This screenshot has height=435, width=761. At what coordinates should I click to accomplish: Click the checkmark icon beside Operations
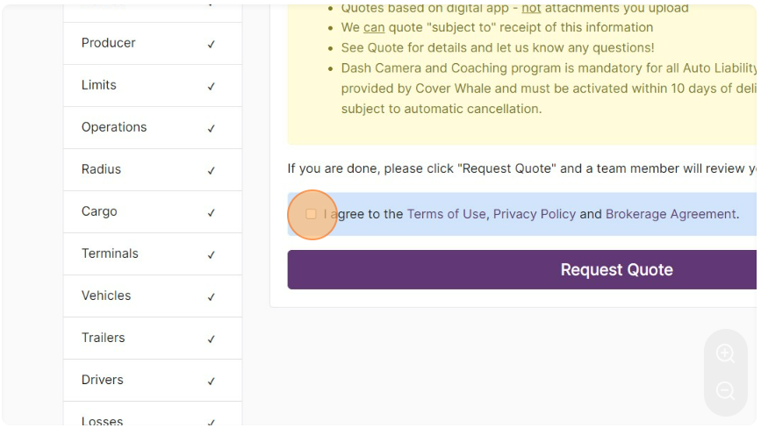point(212,129)
